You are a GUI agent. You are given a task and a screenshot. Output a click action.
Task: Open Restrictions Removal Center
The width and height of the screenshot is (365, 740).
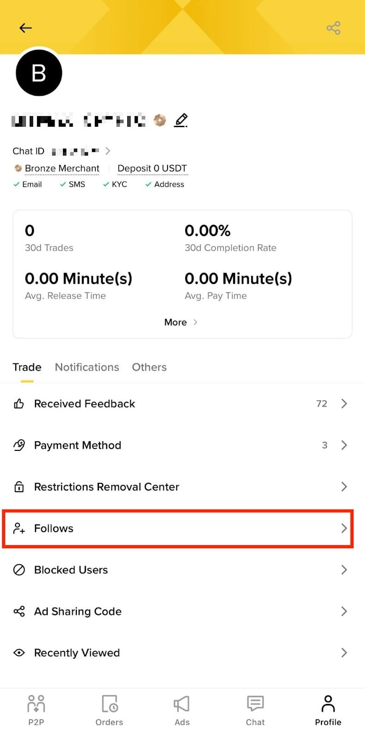pos(106,487)
